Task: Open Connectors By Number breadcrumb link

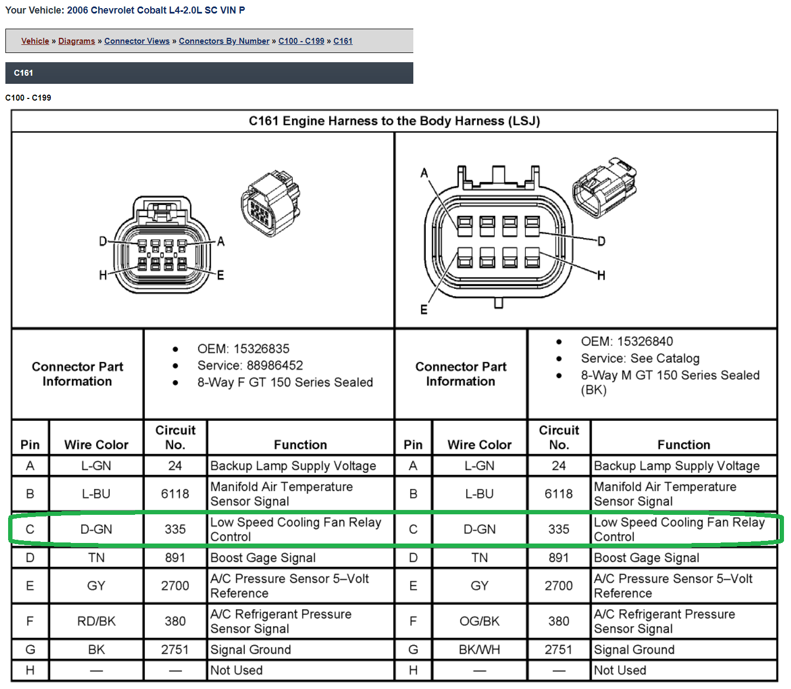Action: tap(224, 41)
